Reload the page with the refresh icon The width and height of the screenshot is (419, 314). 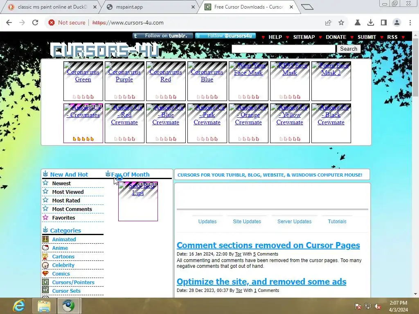point(35,23)
